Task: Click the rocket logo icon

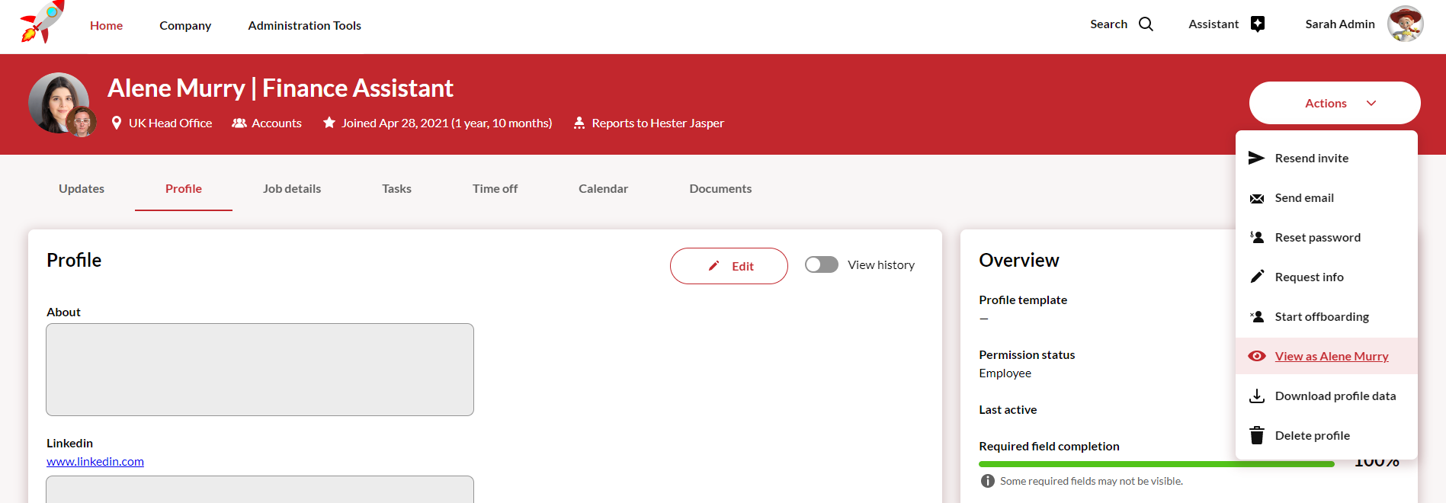Action: point(42,23)
